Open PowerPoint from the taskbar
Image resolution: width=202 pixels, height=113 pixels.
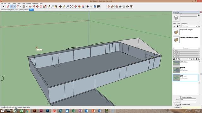pos(93,111)
